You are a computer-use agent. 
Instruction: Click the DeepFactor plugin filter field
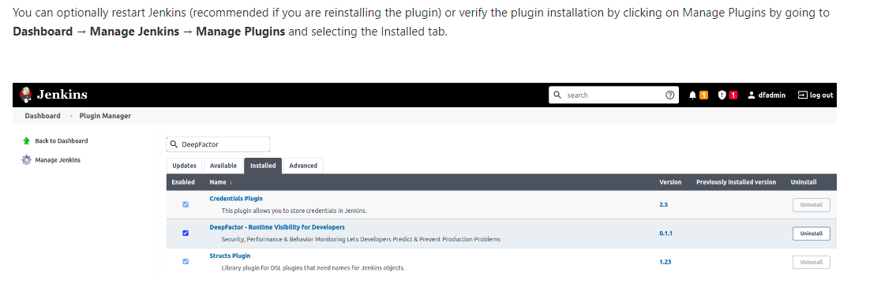218,144
